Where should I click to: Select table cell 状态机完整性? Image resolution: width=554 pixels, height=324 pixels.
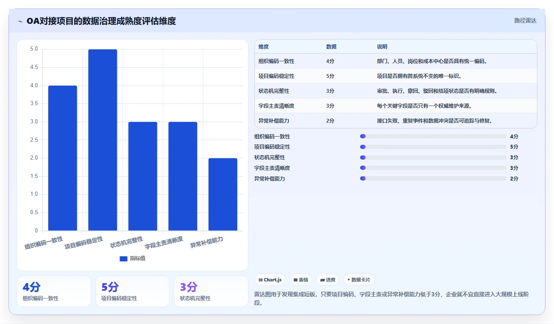tap(274, 91)
